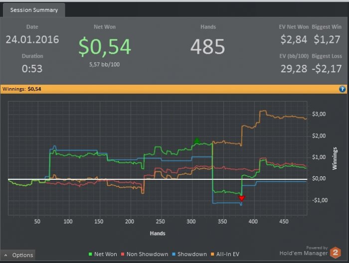Click the EV Net Won header label

point(294,27)
